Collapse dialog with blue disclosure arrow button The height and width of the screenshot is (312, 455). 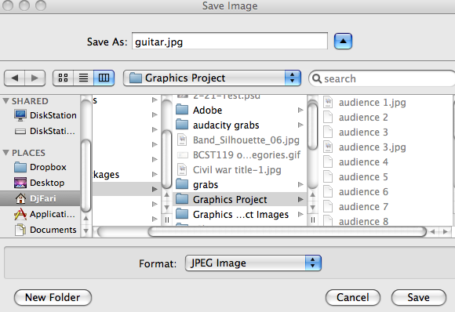pyautogui.click(x=343, y=42)
